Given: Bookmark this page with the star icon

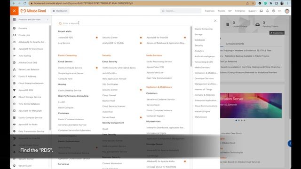Looking at the screenshot, I should pos(253,3).
